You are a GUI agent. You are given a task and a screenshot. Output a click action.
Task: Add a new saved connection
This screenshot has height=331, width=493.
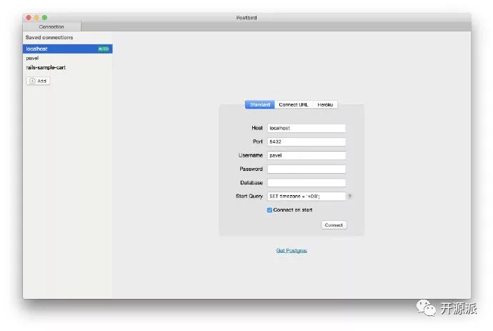[x=38, y=81]
